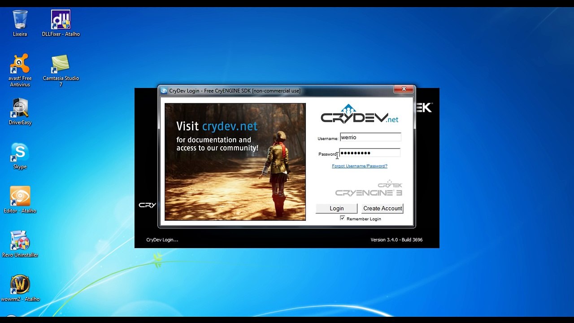This screenshot has height=323, width=574.
Task: Click the CryDev Login... status text
Action: point(162,240)
